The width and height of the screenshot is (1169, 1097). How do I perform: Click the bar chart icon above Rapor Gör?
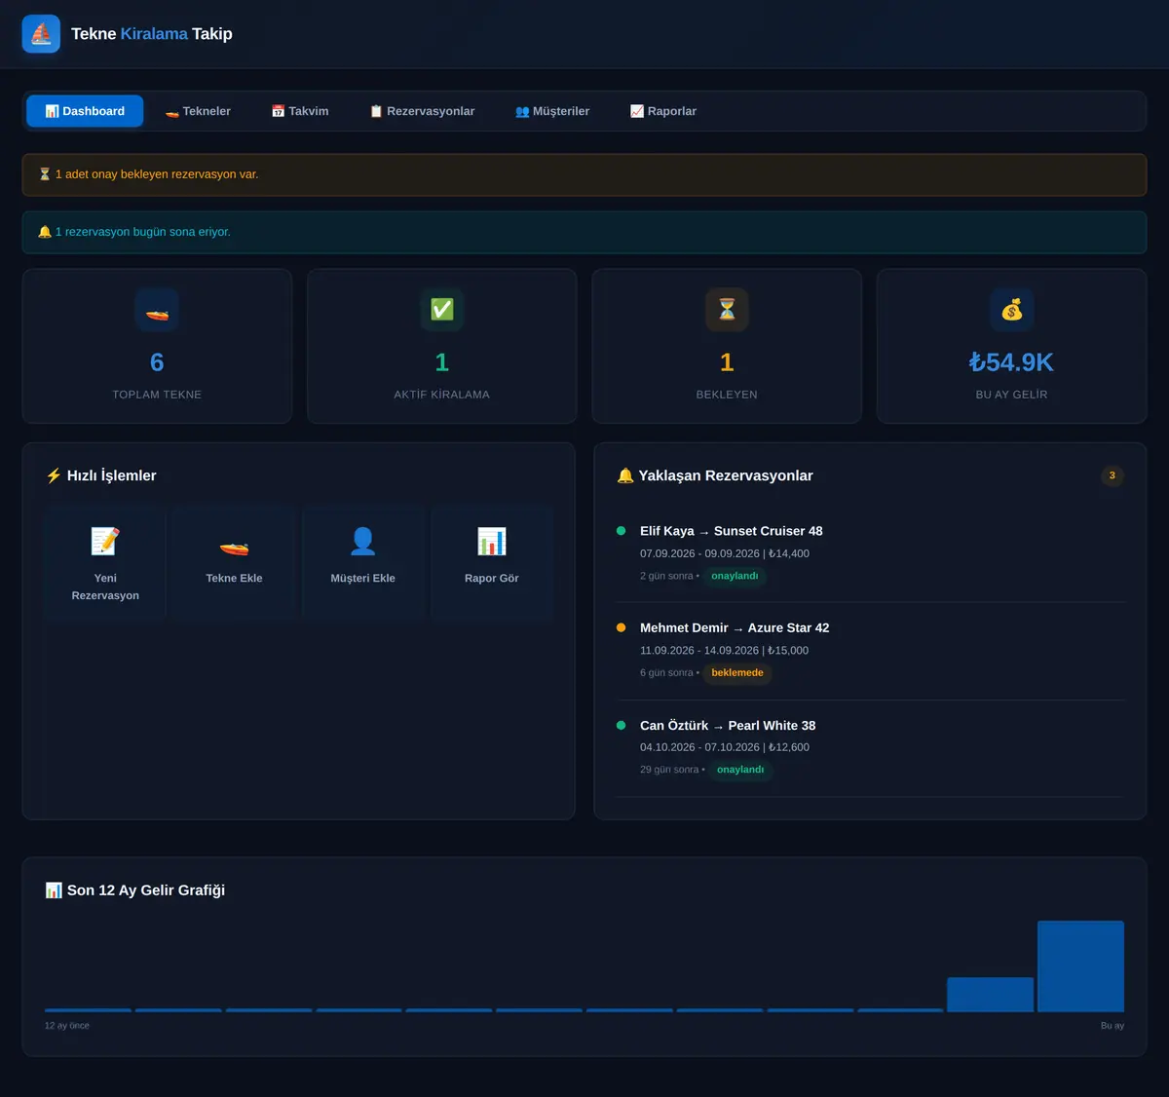click(x=492, y=541)
